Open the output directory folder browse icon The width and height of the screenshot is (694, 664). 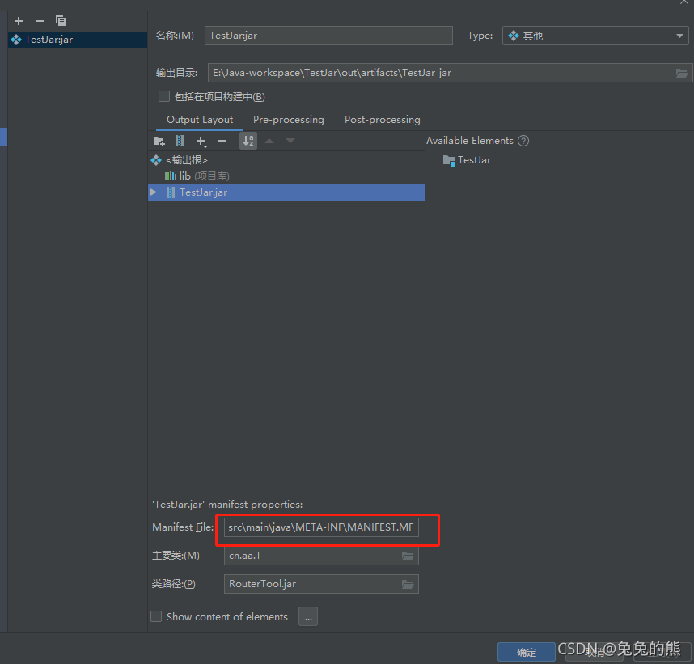[682, 73]
